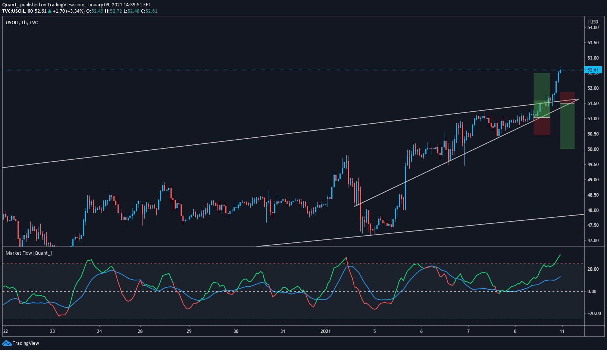Screen dimensions: 607x350
Task: Click the TradingView cloud logo icon
Action: (x=7, y=343)
